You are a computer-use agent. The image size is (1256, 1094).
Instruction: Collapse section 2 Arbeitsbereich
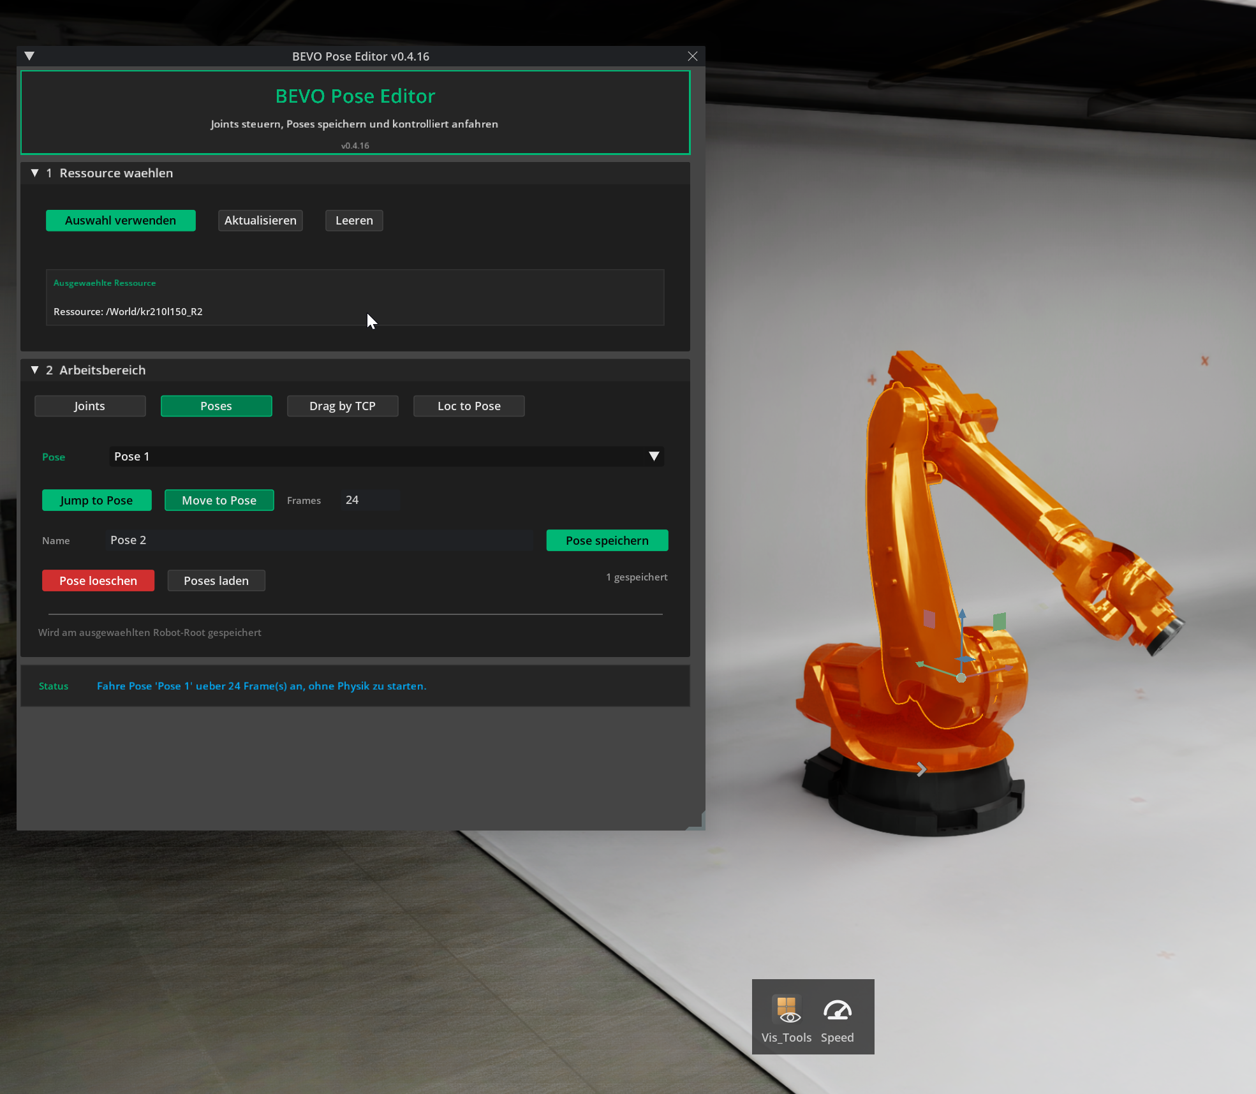coord(35,370)
